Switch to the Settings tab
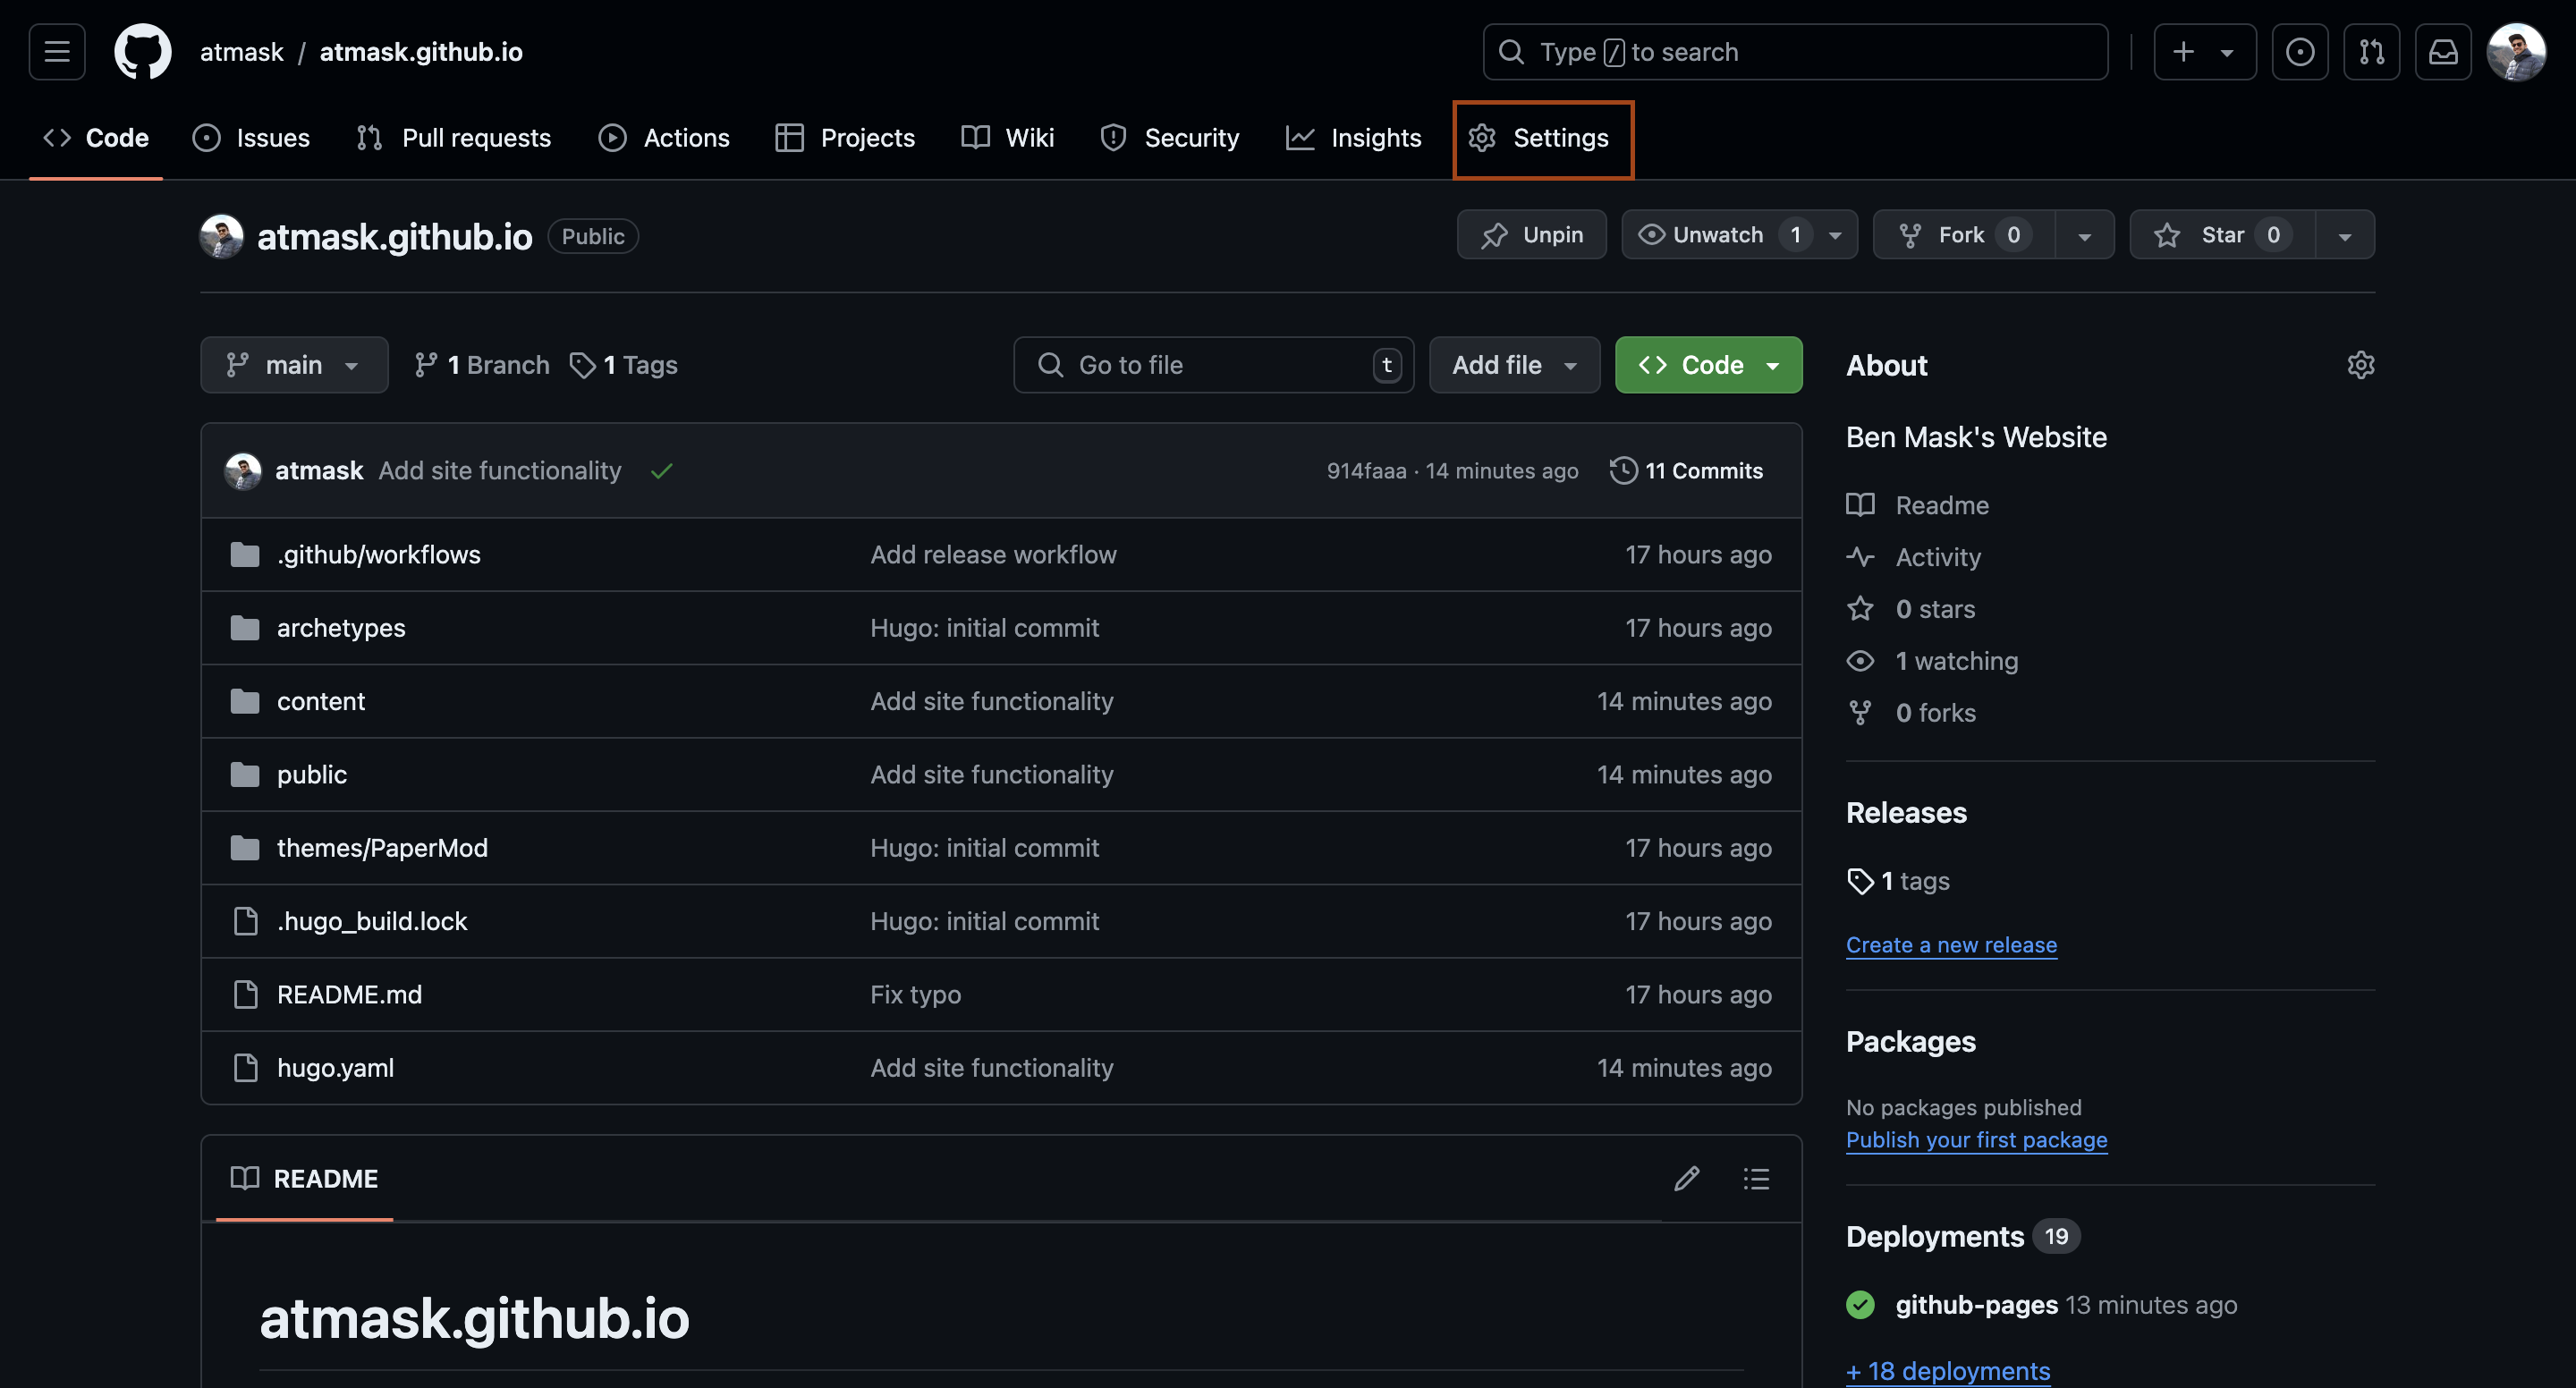 [x=1542, y=138]
